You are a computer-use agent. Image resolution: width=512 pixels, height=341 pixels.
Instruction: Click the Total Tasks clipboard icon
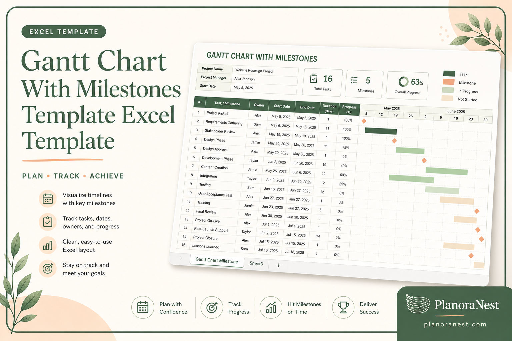314,78
